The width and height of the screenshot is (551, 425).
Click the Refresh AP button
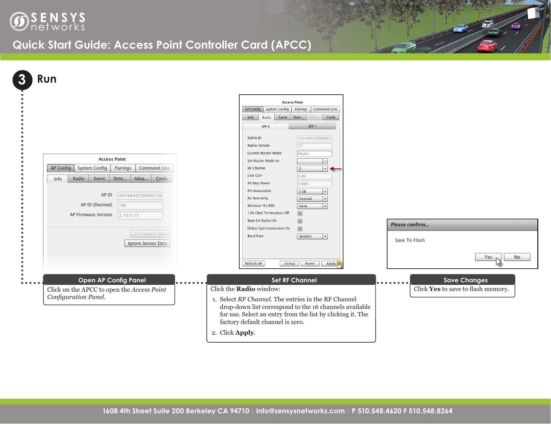(253, 263)
